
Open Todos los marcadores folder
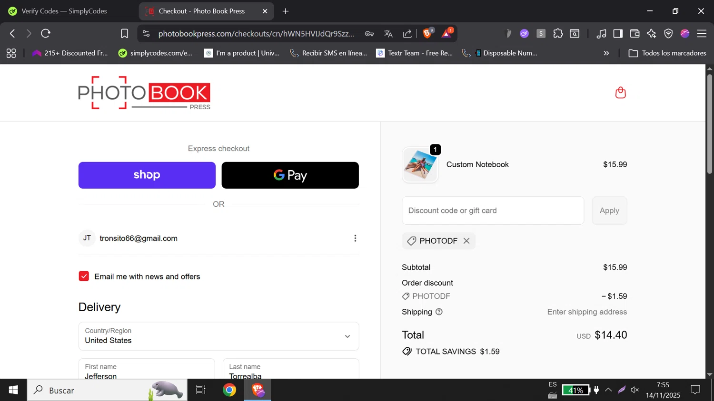coord(667,53)
